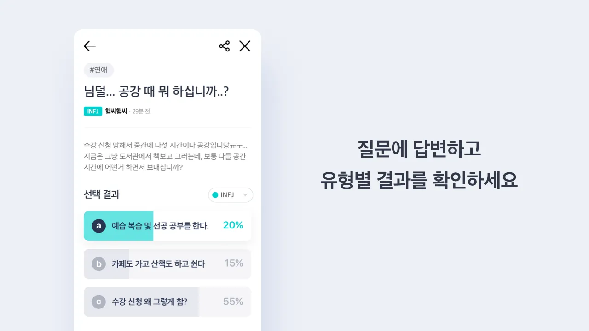The image size is (589, 331).
Task: Click the dropdown chevron beside INFJ
Action: point(246,195)
